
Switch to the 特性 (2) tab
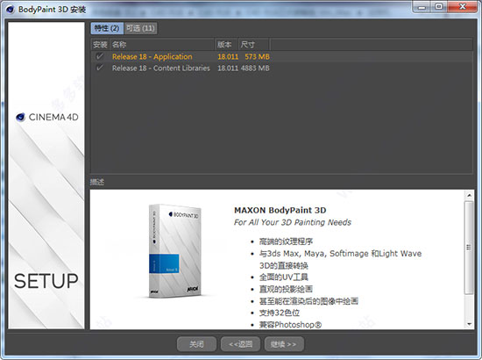tap(107, 28)
